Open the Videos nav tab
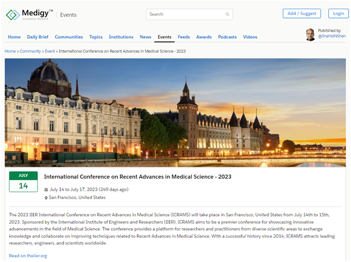 [250, 37]
